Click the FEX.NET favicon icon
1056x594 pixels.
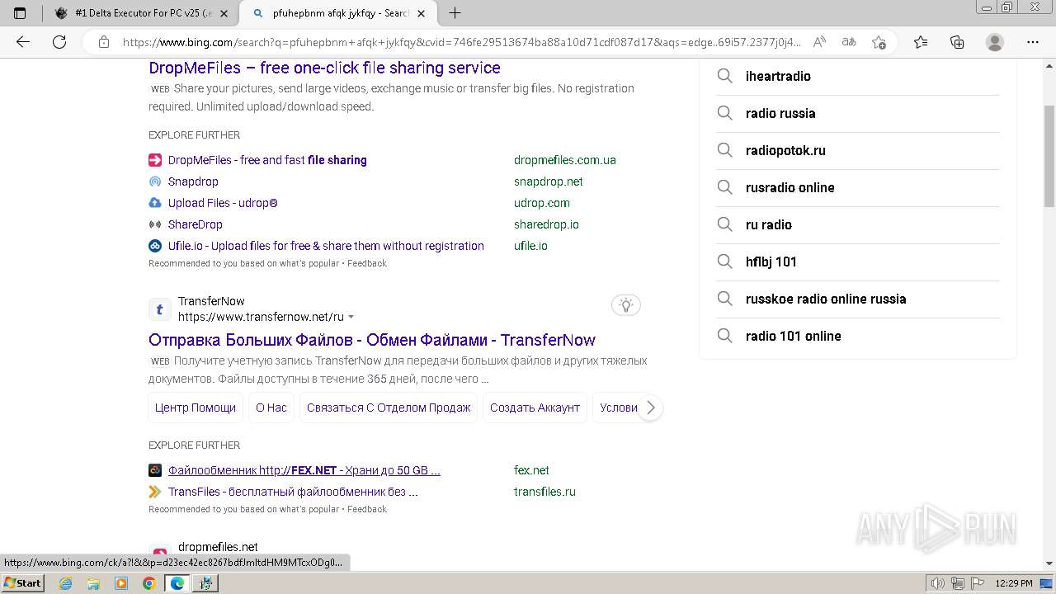(x=155, y=470)
